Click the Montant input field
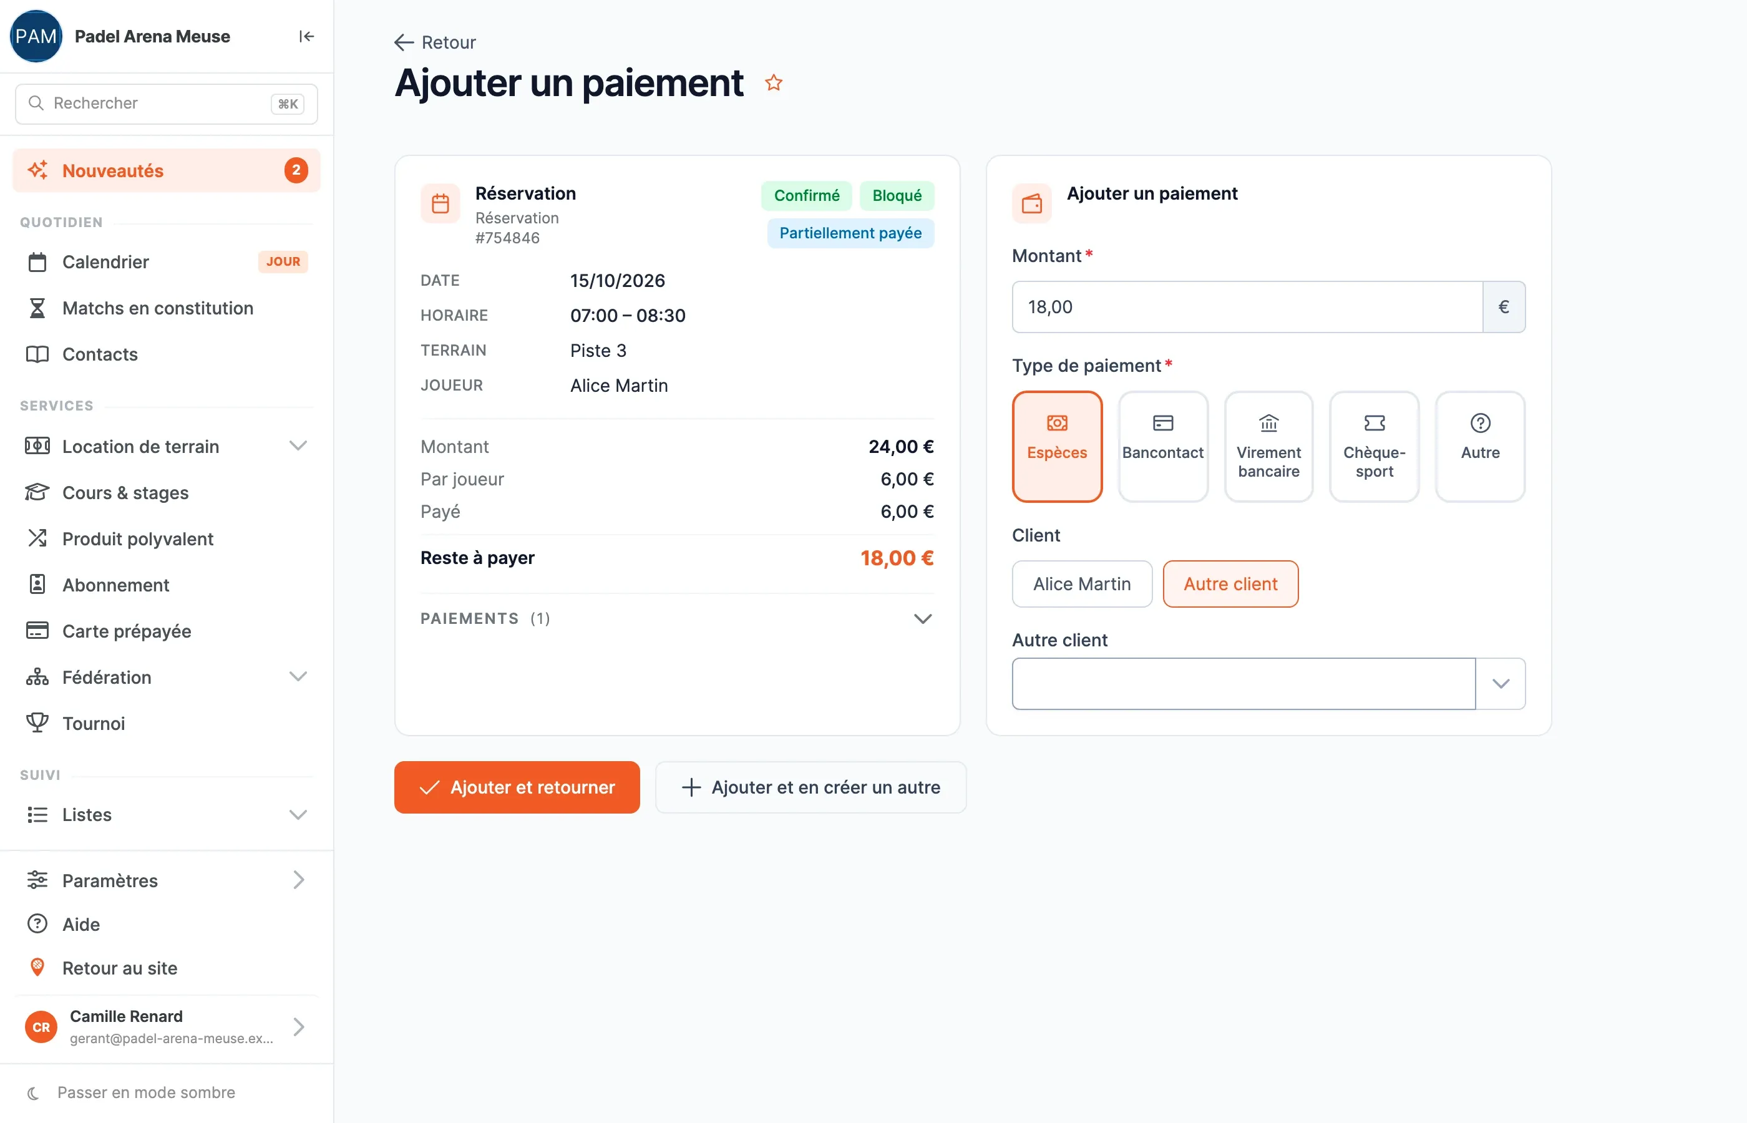 1247,307
